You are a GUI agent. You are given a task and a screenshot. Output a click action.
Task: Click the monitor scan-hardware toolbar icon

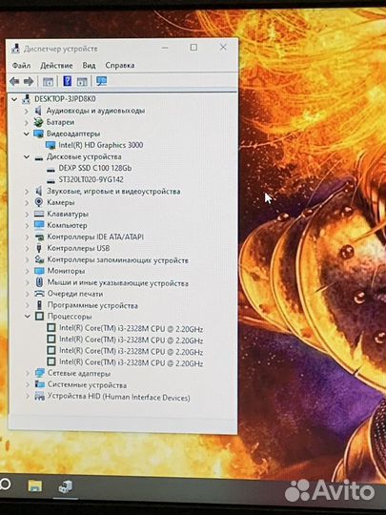coord(101,81)
